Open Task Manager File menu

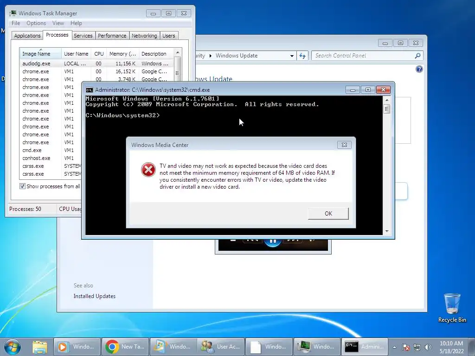coord(16,23)
